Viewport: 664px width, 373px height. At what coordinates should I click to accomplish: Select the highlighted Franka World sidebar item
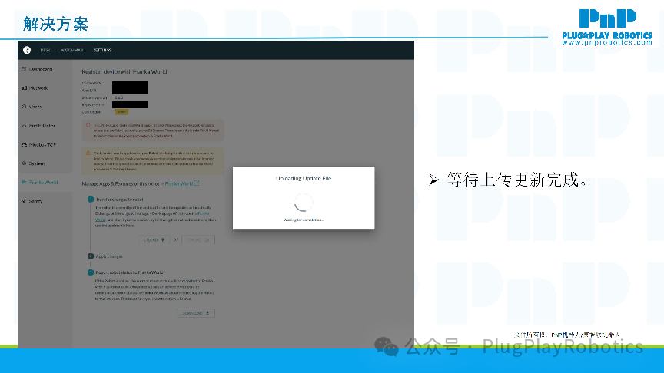(x=43, y=182)
